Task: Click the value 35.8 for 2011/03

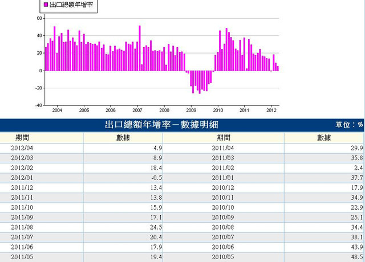Action: click(357, 158)
